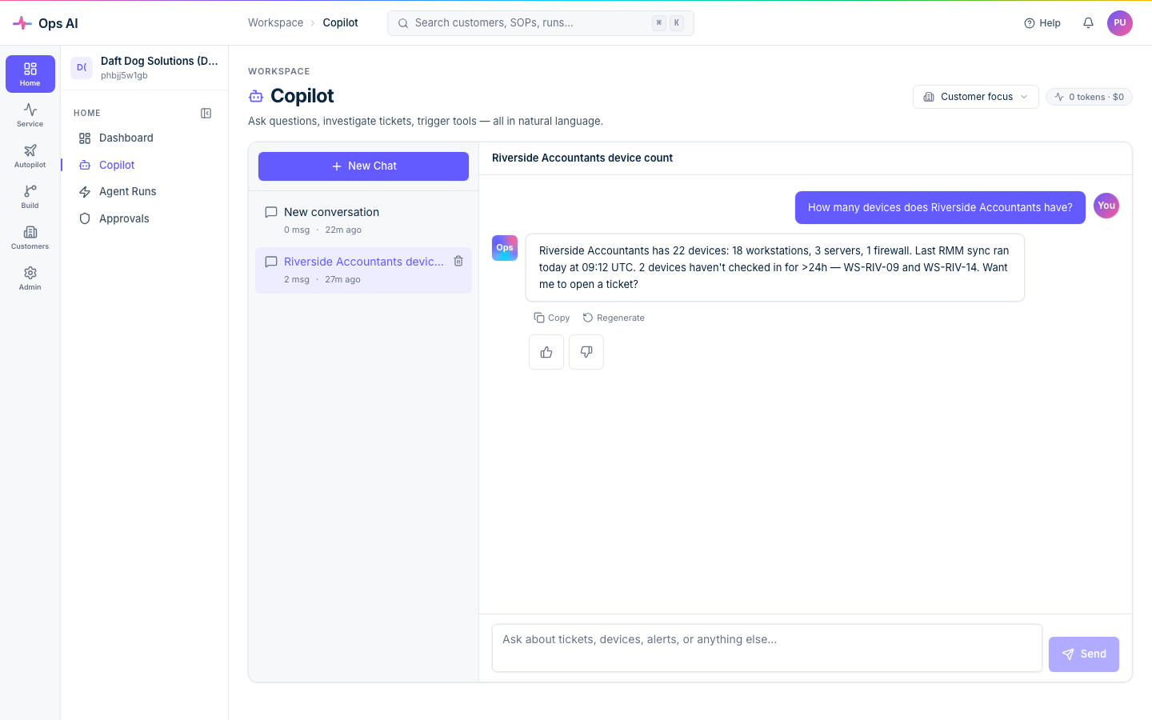Open the Customers section icon
The height and width of the screenshot is (720, 1152).
point(30,237)
